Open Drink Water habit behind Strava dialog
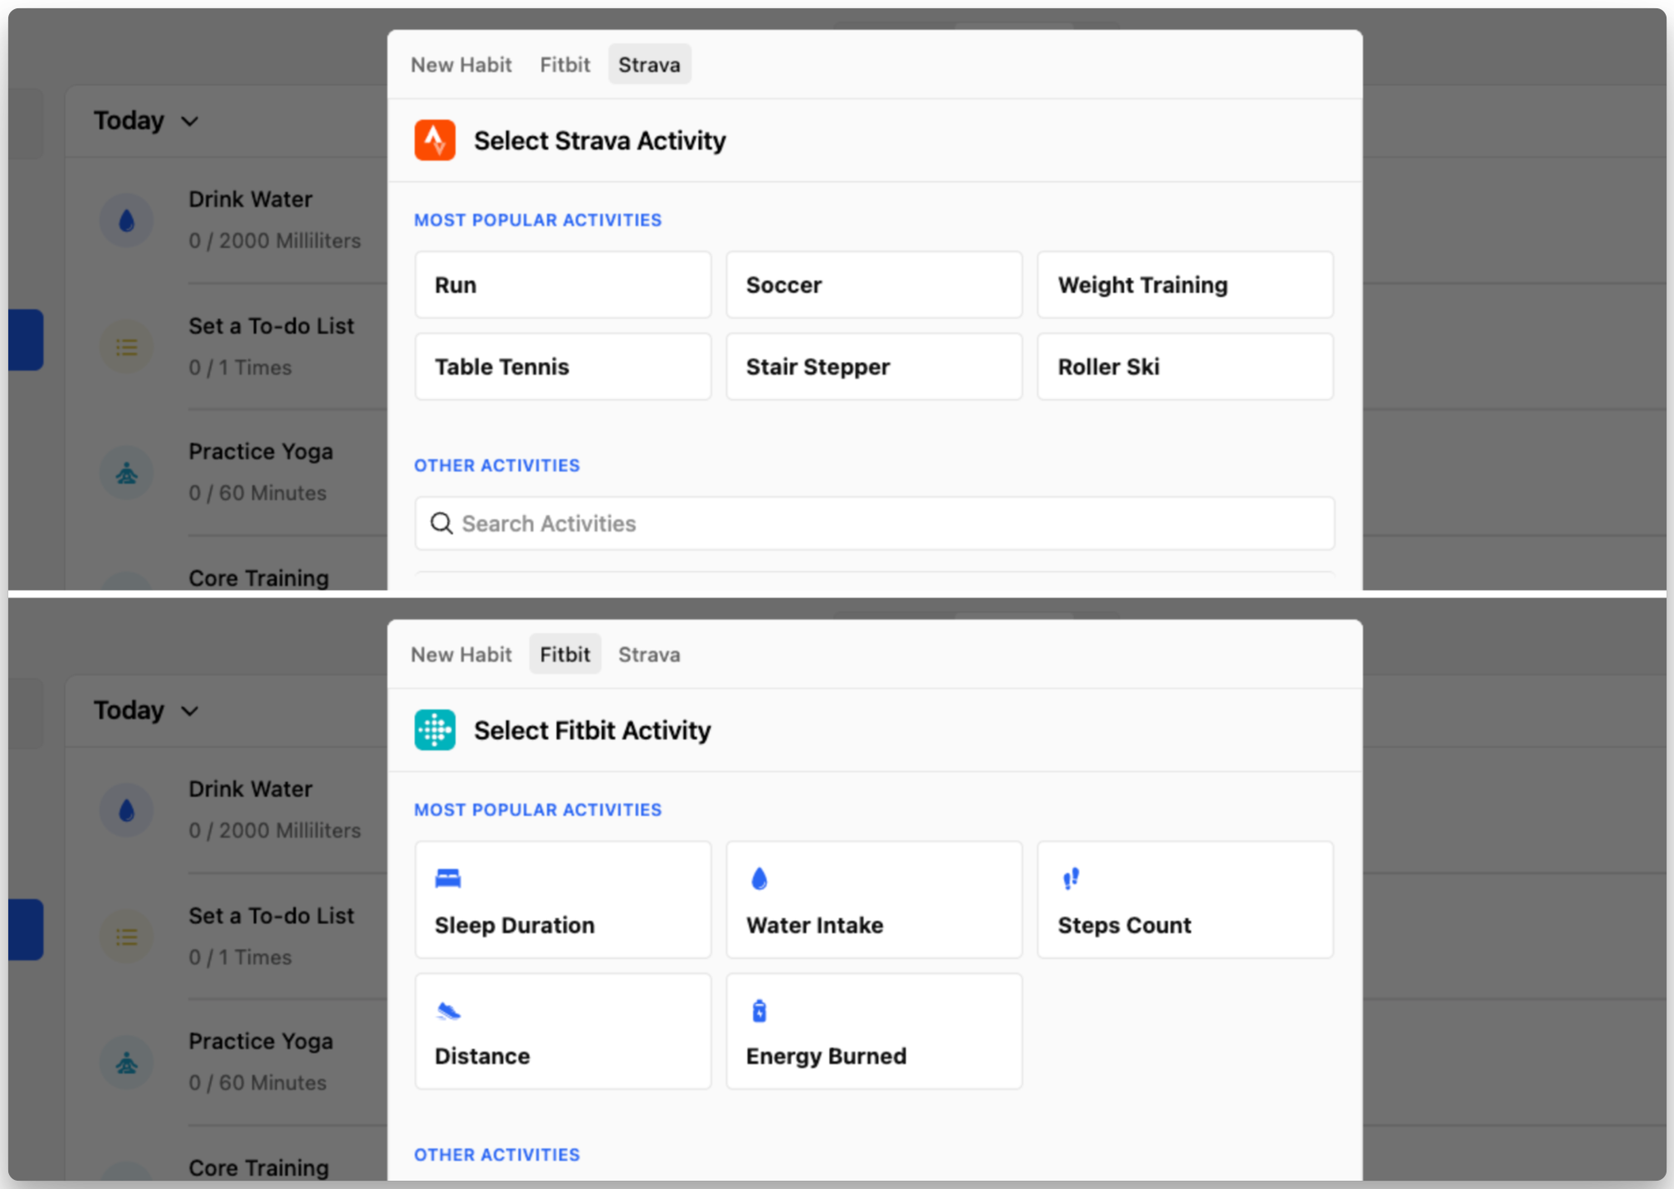Screen dimensions: 1674x1189 point(251,199)
